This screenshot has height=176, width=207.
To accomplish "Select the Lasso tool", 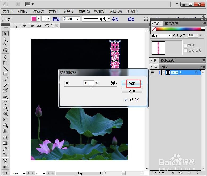I will click(x=5, y=50).
